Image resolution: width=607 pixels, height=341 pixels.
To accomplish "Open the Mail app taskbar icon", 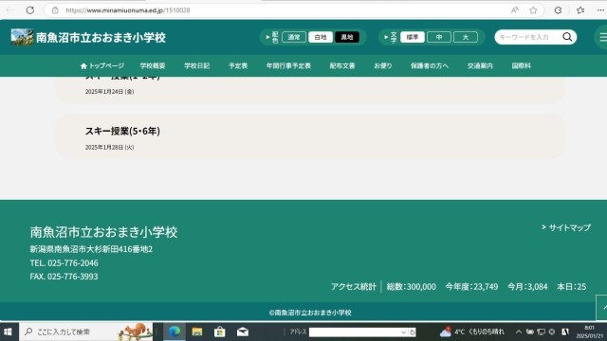I will [243, 332].
